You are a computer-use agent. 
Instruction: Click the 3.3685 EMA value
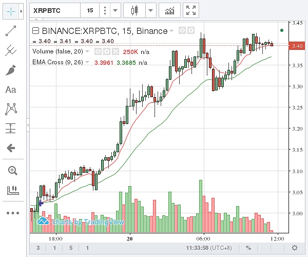point(126,63)
